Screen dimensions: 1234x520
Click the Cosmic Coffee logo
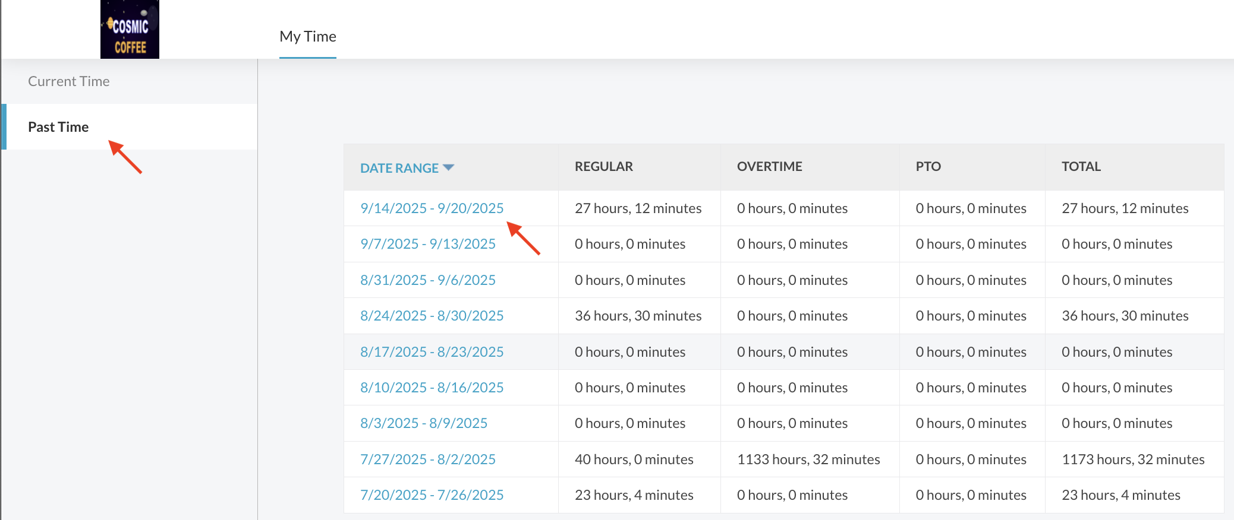coord(130,30)
